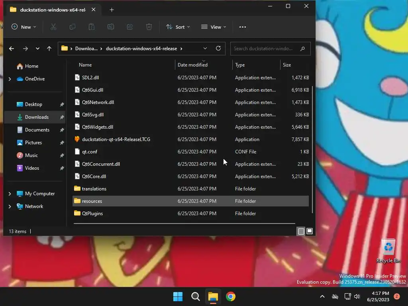The height and width of the screenshot is (306, 408).
Task: Expand the OneDrive tree node
Action: (10, 79)
